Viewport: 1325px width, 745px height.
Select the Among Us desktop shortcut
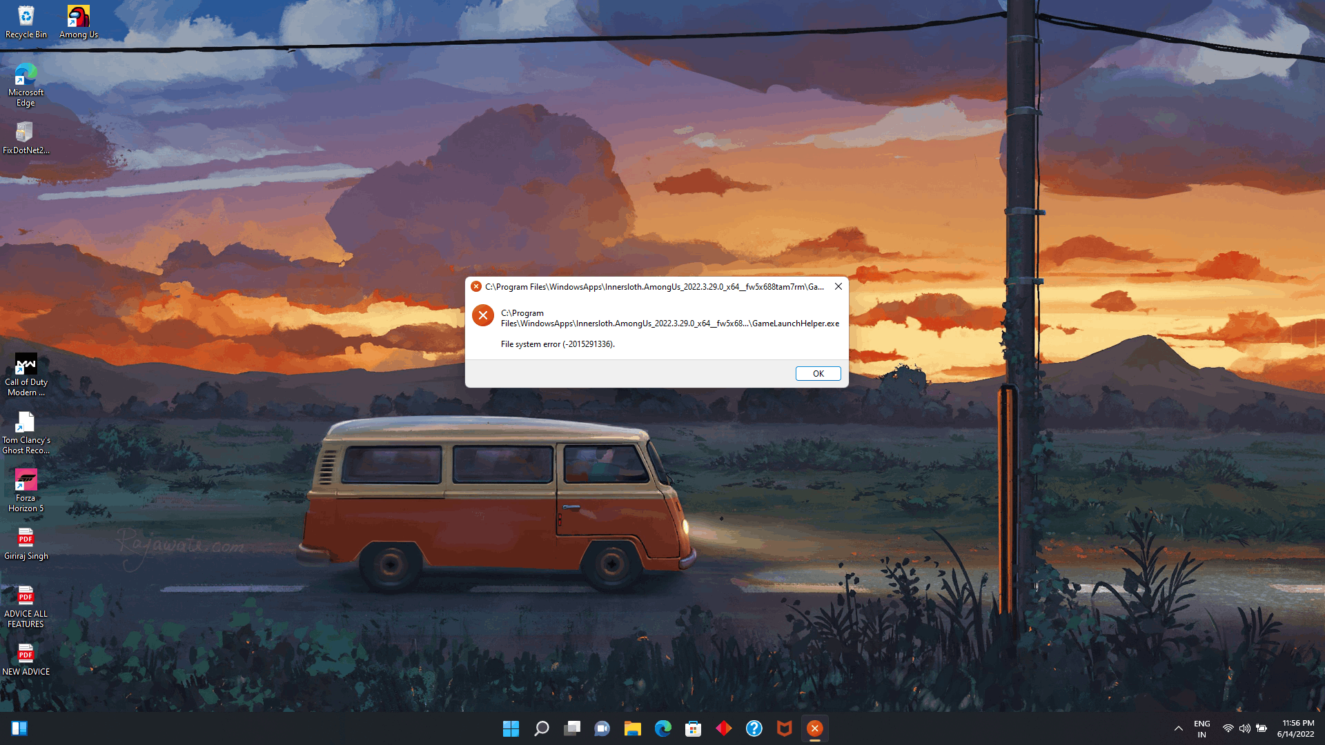coord(79,21)
